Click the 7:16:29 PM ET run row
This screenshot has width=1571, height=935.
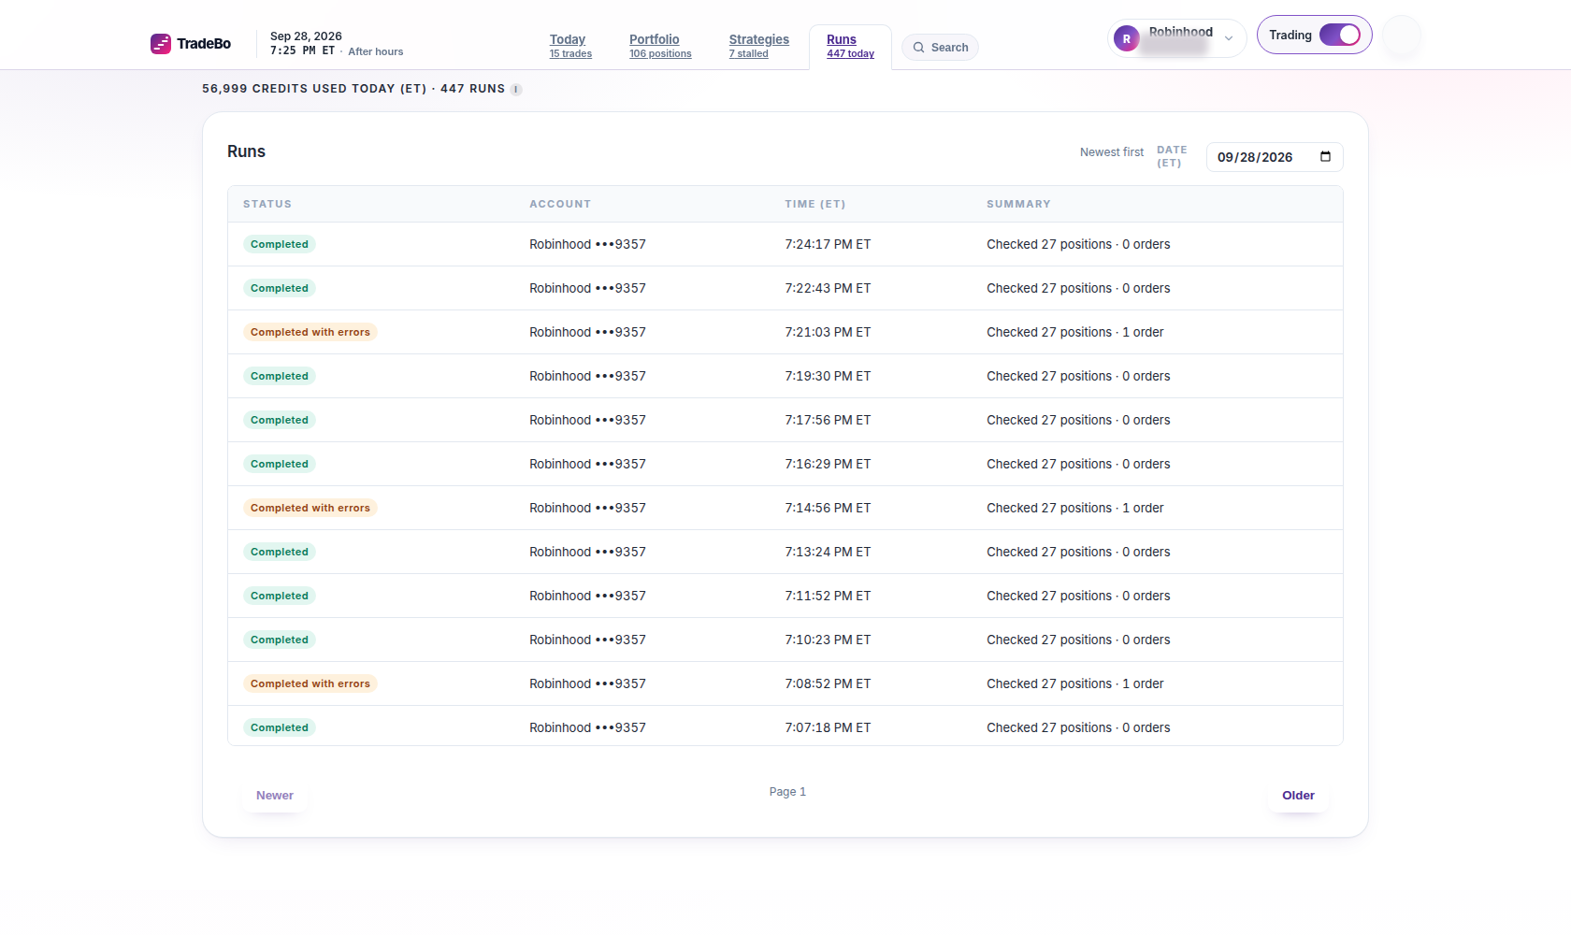click(x=785, y=464)
